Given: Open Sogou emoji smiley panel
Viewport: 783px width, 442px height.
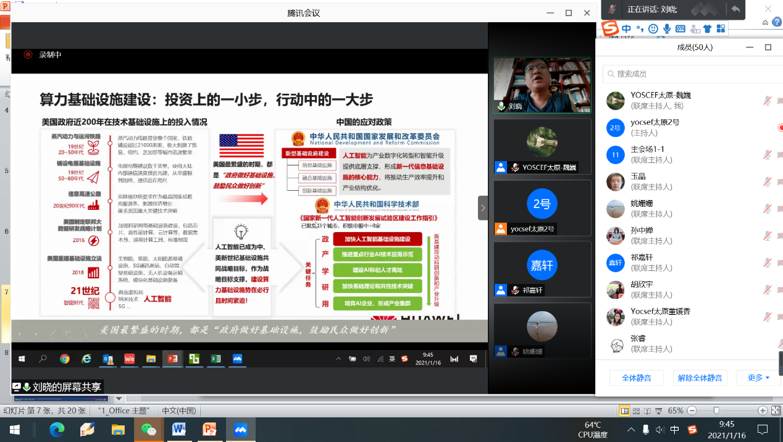Looking at the screenshot, I should pyautogui.click(x=653, y=28).
